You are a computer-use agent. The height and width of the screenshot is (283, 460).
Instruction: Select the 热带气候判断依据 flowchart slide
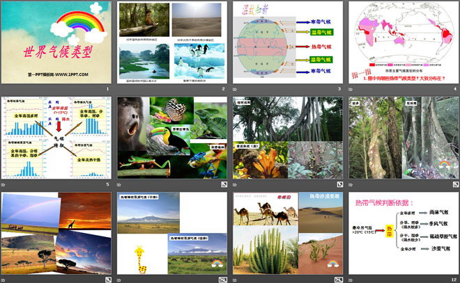[x=402, y=233]
